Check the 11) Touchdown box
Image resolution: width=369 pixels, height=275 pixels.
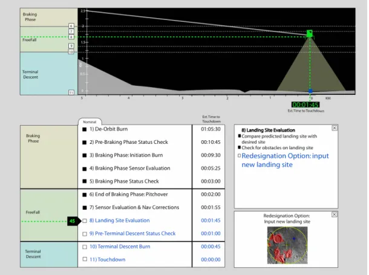tap(85, 259)
